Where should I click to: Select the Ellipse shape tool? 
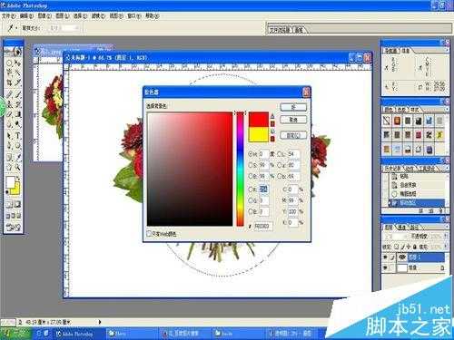pos(18,146)
